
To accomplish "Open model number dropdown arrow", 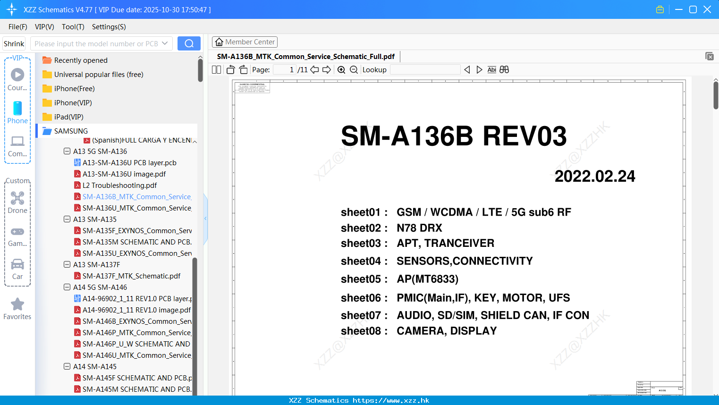I will (165, 43).
